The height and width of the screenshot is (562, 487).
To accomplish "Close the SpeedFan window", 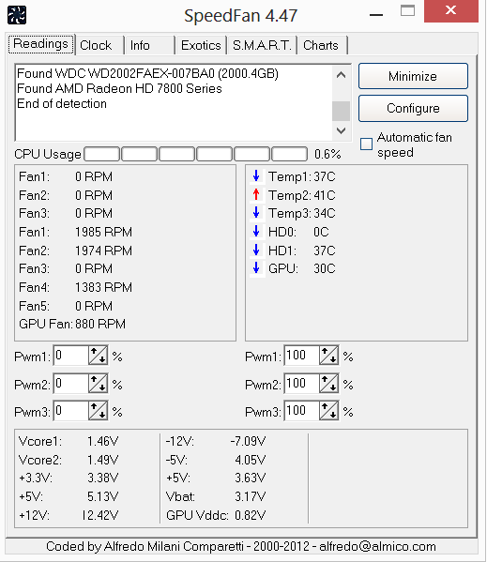I will pos(450,10).
